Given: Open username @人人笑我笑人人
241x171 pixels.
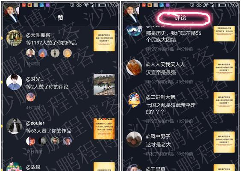Looking at the screenshot, I should [x=165, y=65].
